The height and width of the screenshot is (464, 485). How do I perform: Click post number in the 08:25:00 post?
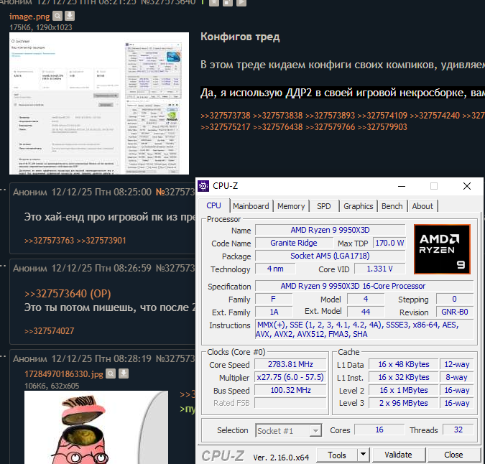[x=175, y=192]
